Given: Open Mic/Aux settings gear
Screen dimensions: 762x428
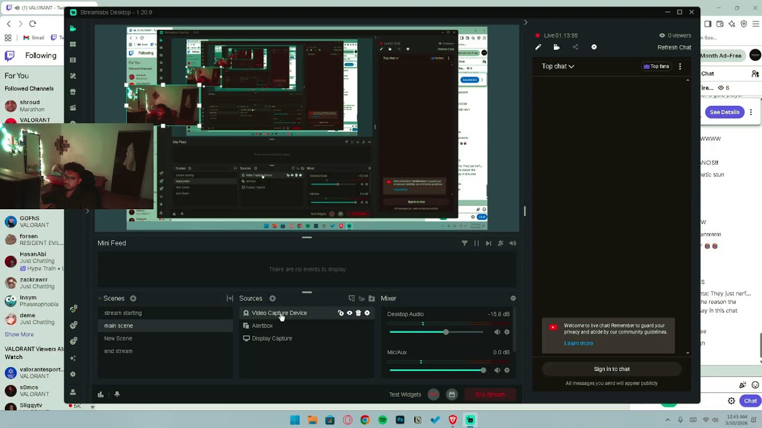Looking at the screenshot, I should coord(507,370).
